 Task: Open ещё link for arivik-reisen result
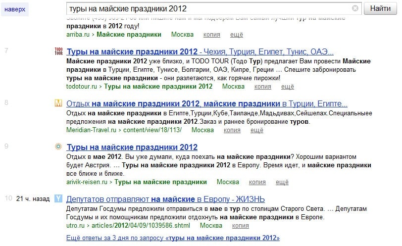(282, 182)
